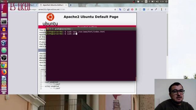This screenshot has height=110, width=196.
Task: Open the Chrome three-dot menu
Action: coord(166,9)
